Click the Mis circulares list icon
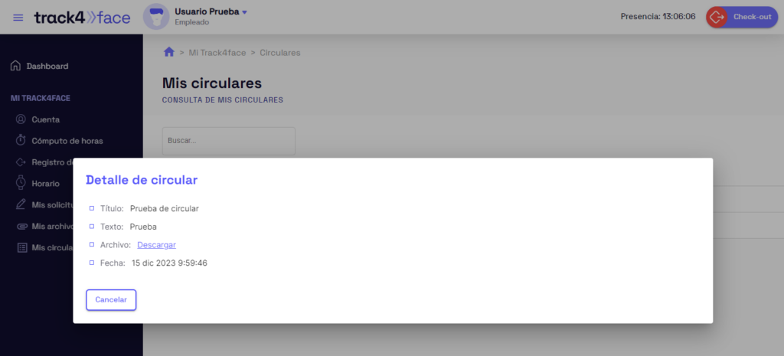The height and width of the screenshot is (356, 784). pos(21,247)
